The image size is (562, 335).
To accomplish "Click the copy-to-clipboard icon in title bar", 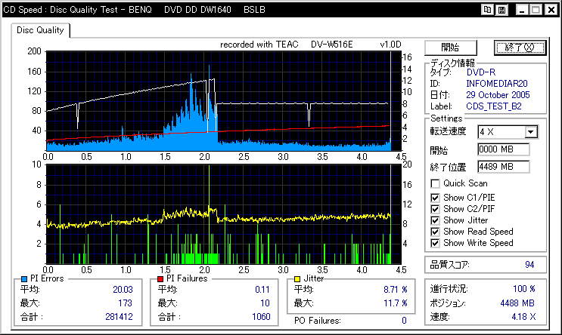I will (487, 10).
